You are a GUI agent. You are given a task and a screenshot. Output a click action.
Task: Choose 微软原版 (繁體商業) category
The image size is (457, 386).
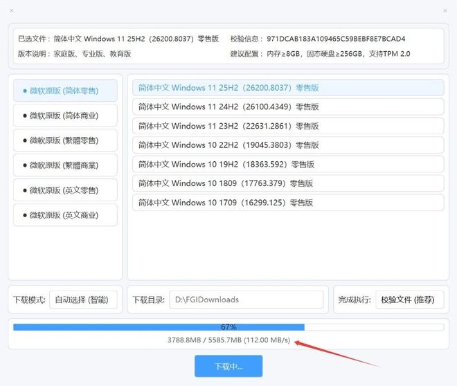tap(65, 165)
